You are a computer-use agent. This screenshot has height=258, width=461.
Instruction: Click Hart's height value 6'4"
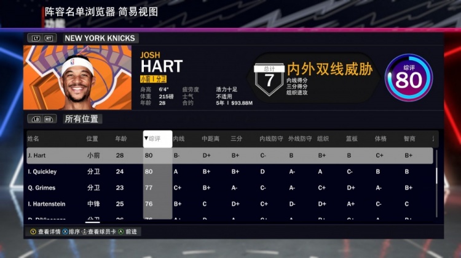(164, 89)
